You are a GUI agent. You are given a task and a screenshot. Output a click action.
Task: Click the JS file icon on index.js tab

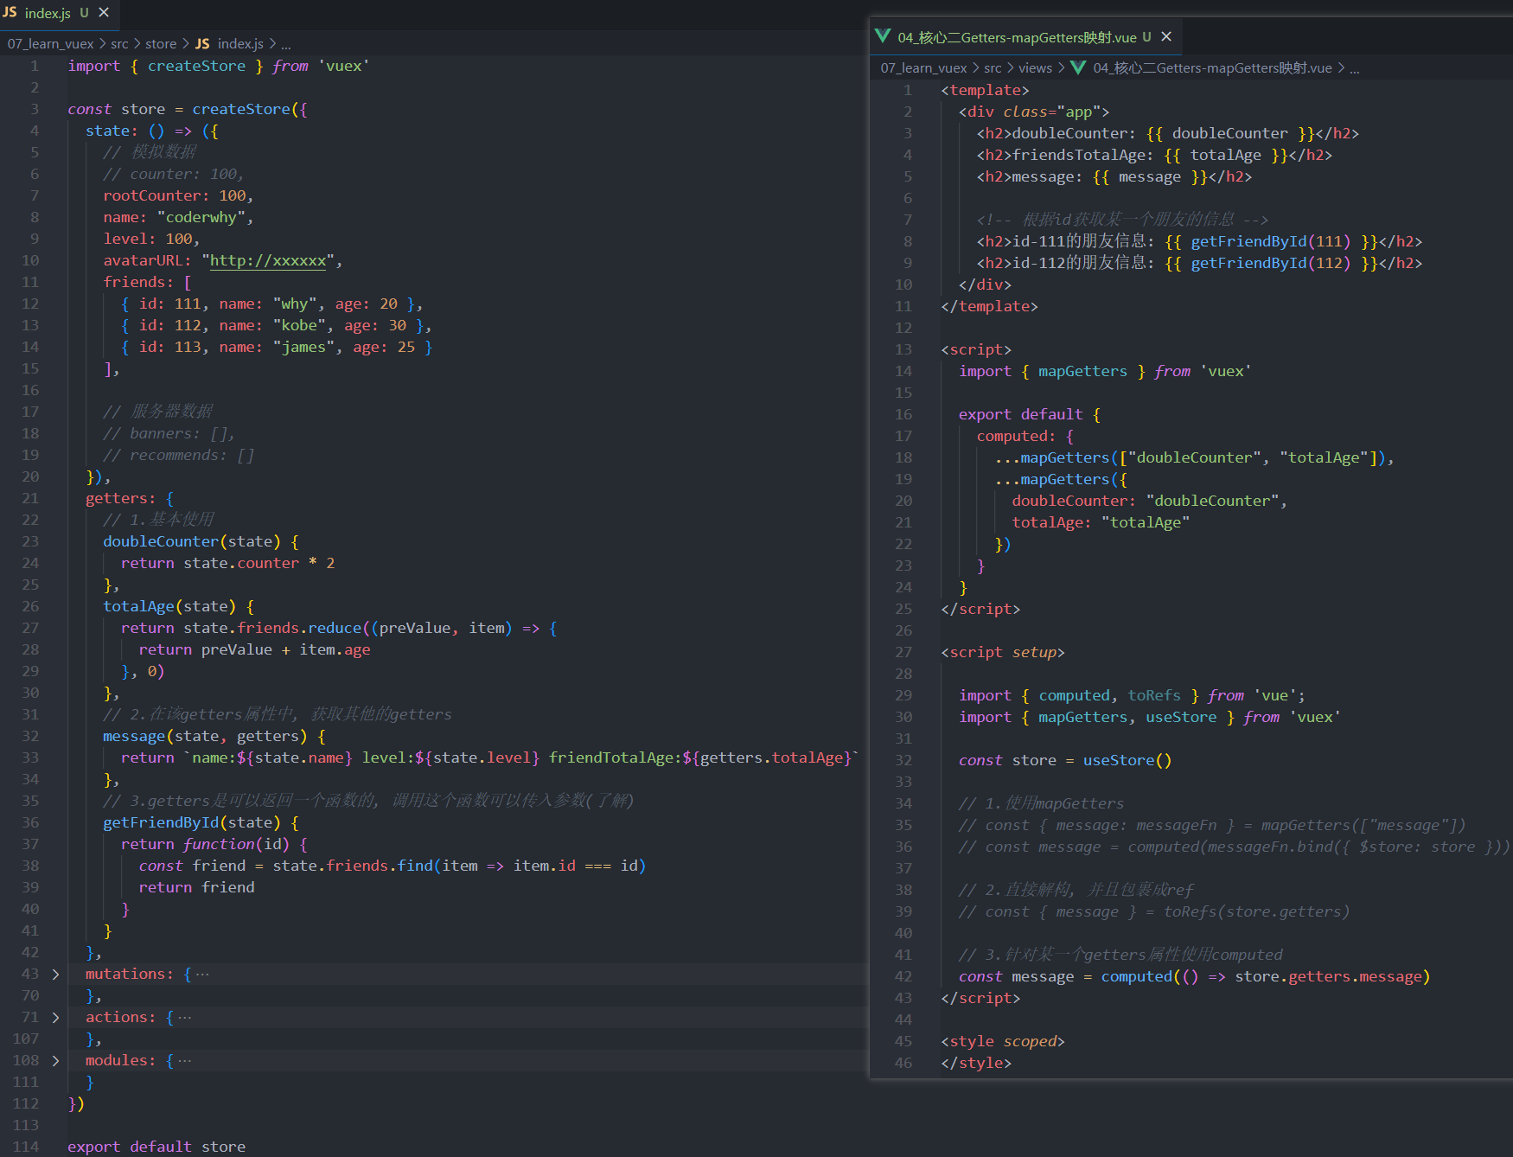pos(10,12)
